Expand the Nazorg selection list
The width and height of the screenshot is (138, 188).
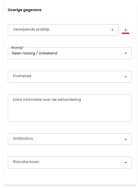click(x=70, y=53)
